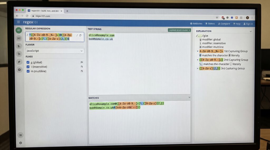The width and height of the screenshot is (270, 150).
Task: Click the /.../gim line in Explanation
Action: tap(202, 36)
